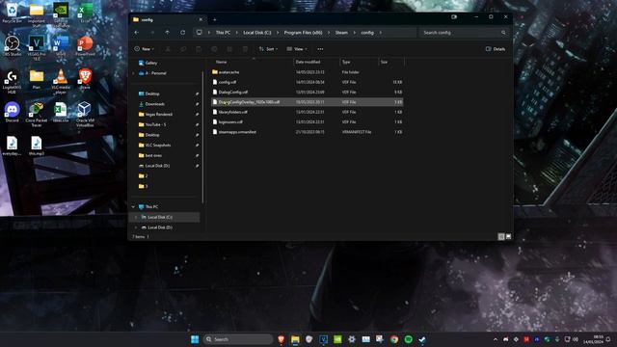This screenshot has height=347, width=617.
Task: Select the this.mp3 desktop file
Action: (37, 146)
